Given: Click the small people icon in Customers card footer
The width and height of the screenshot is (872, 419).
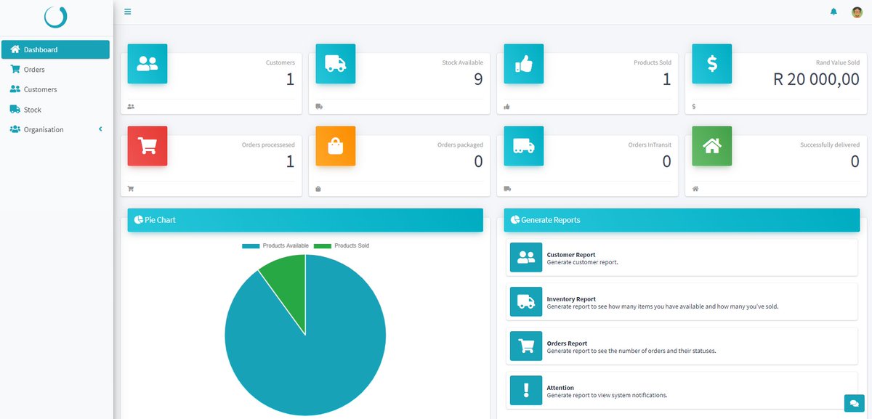Looking at the screenshot, I should click(131, 107).
